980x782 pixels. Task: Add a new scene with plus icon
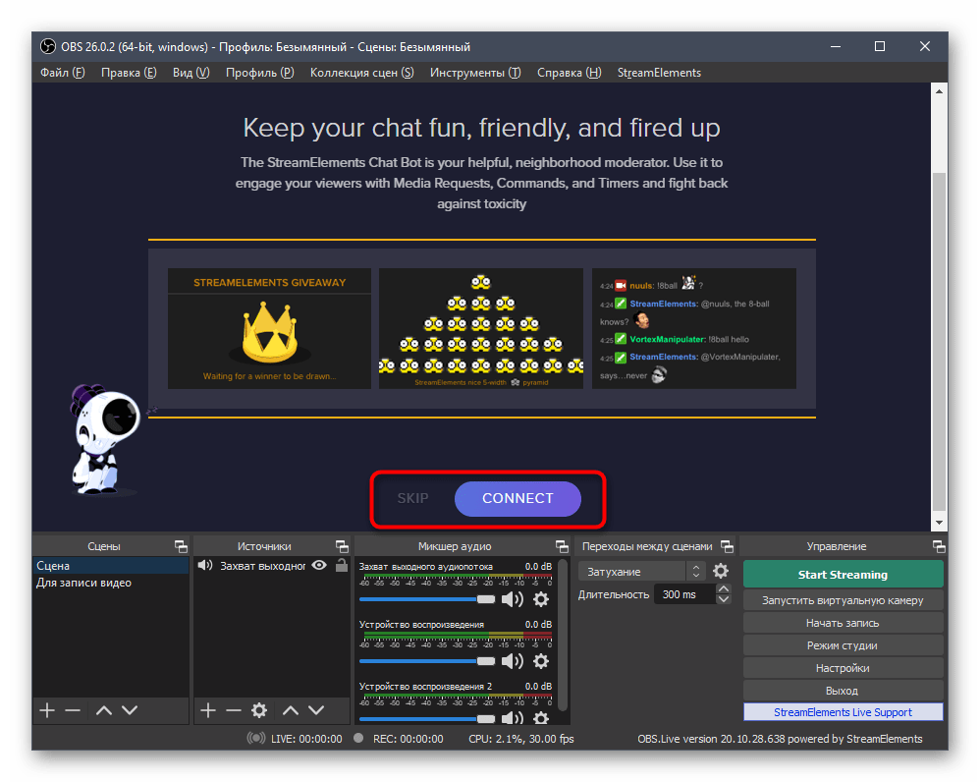click(46, 710)
